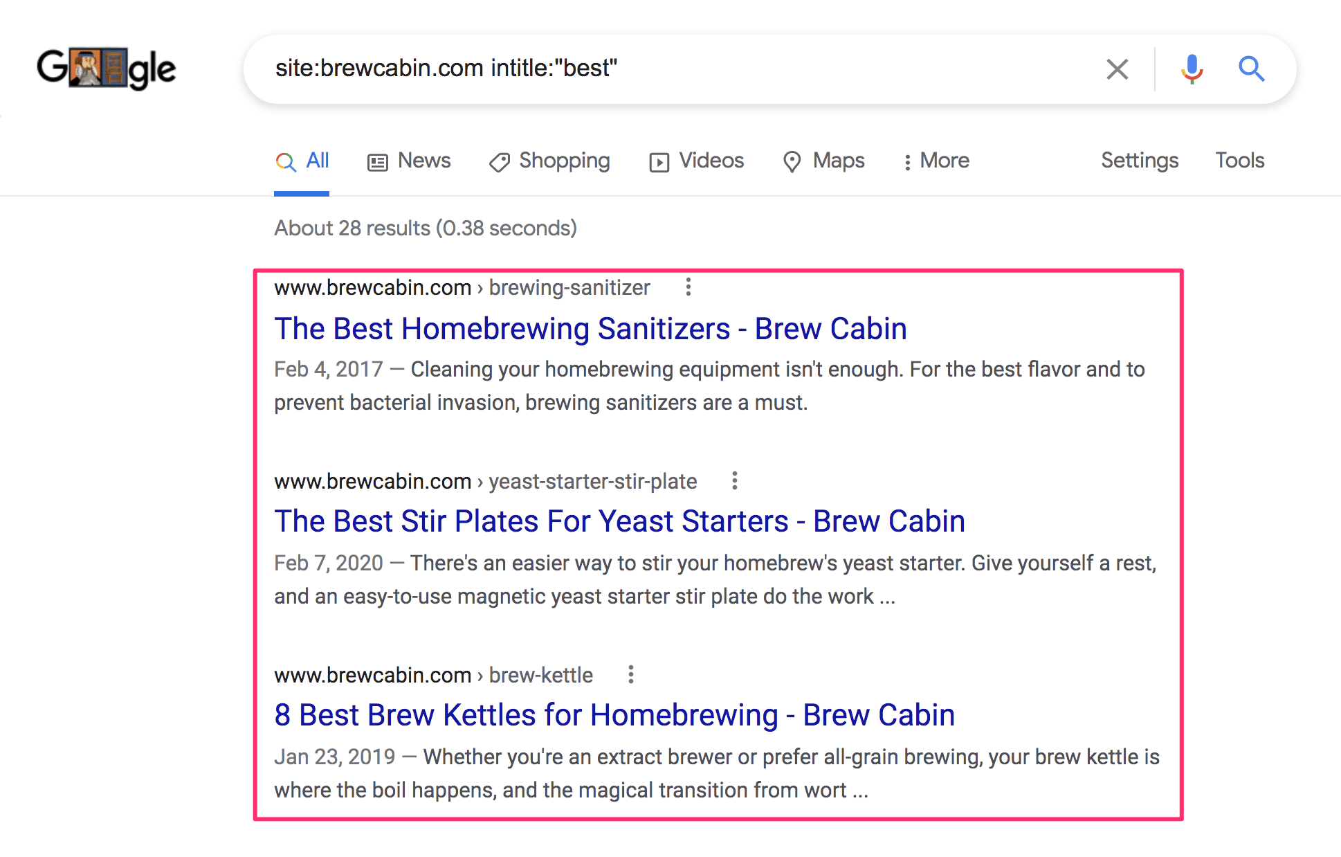Open options menu for brewing-sanitizer result
The height and width of the screenshot is (857, 1341).
pyautogui.click(x=688, y=287)
